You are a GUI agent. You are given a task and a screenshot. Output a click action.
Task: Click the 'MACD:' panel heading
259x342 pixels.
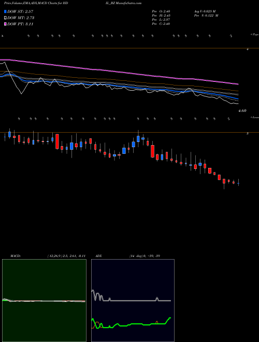tap(15, 256)
